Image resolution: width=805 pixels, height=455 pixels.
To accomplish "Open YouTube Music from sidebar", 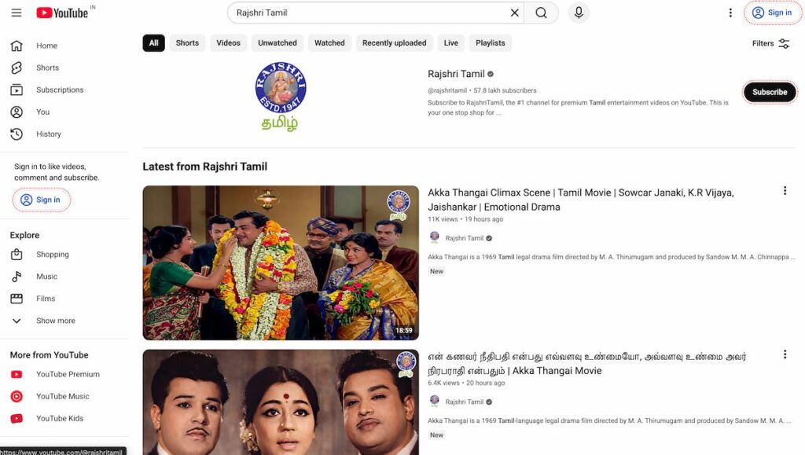I will click(62, 396).
